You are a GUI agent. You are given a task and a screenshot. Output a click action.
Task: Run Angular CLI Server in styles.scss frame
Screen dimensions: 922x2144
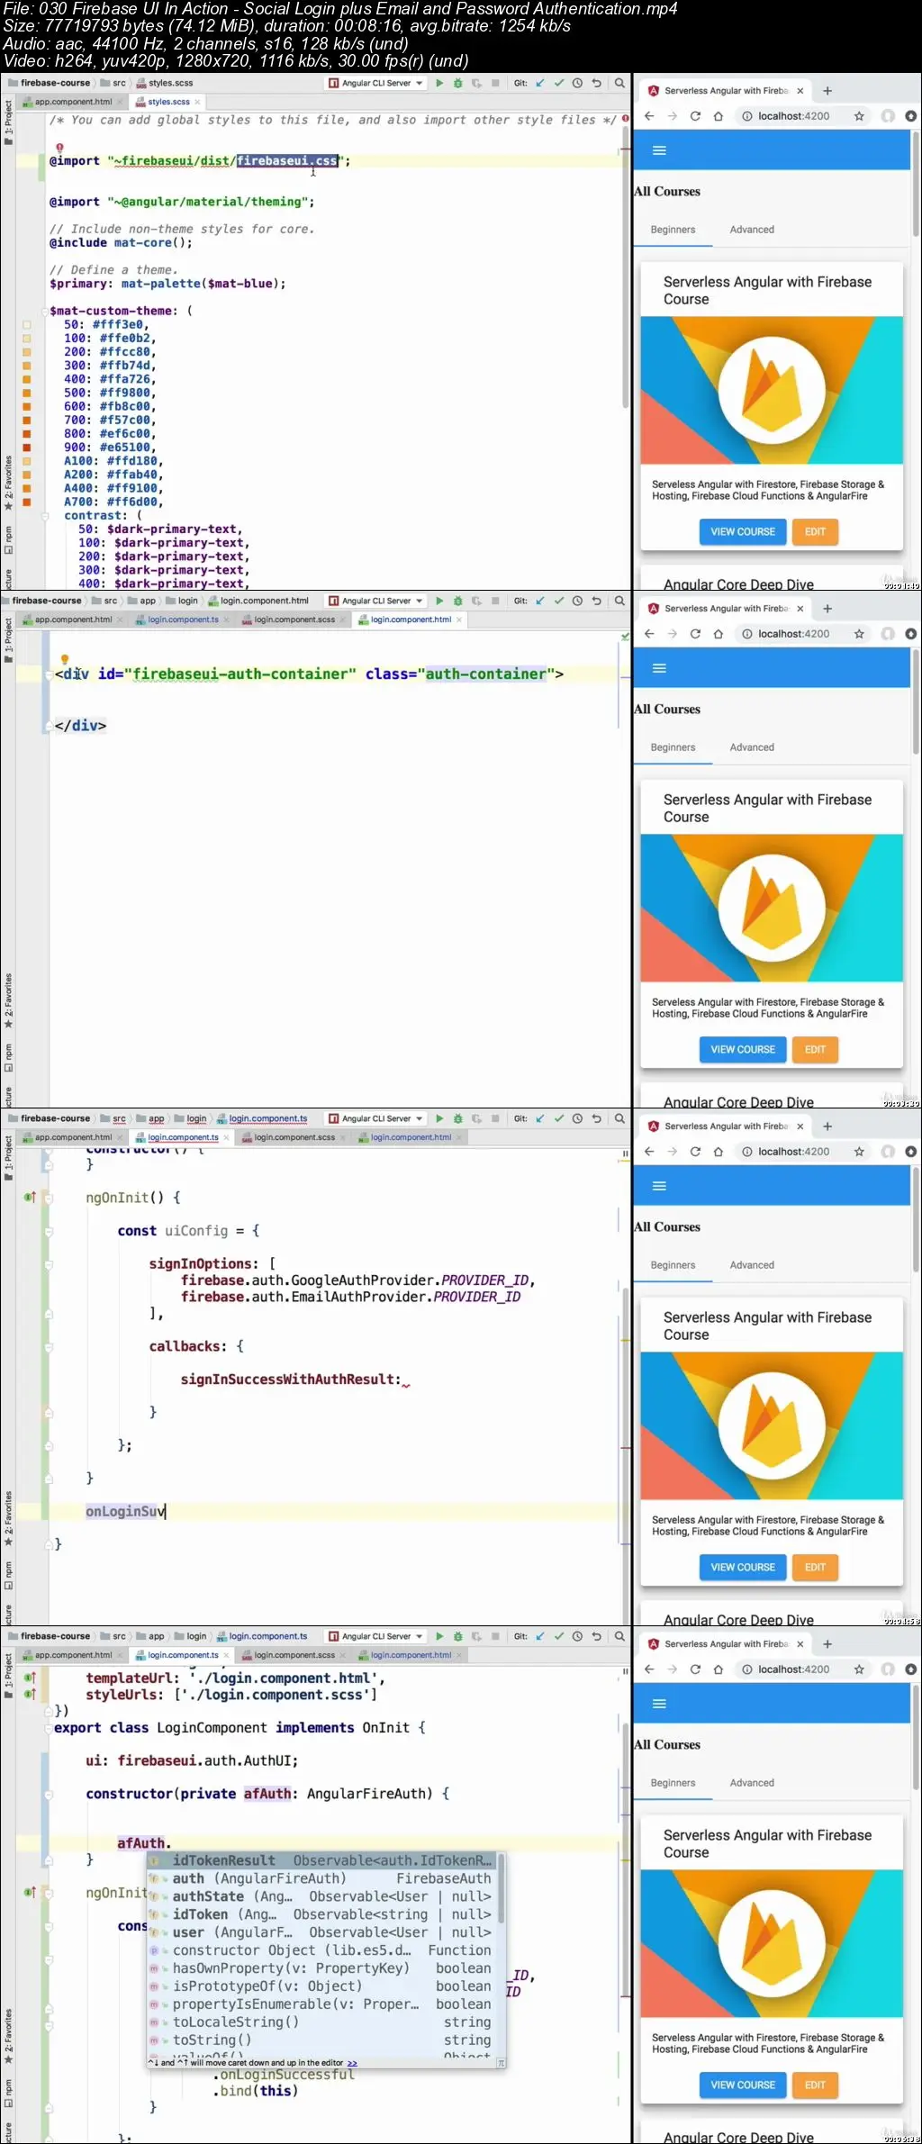[439, 83]
